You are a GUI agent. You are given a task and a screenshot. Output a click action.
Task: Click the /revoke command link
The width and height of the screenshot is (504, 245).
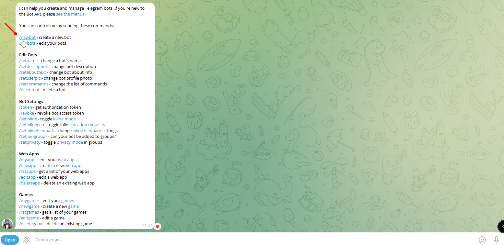(x=27, y=113)
